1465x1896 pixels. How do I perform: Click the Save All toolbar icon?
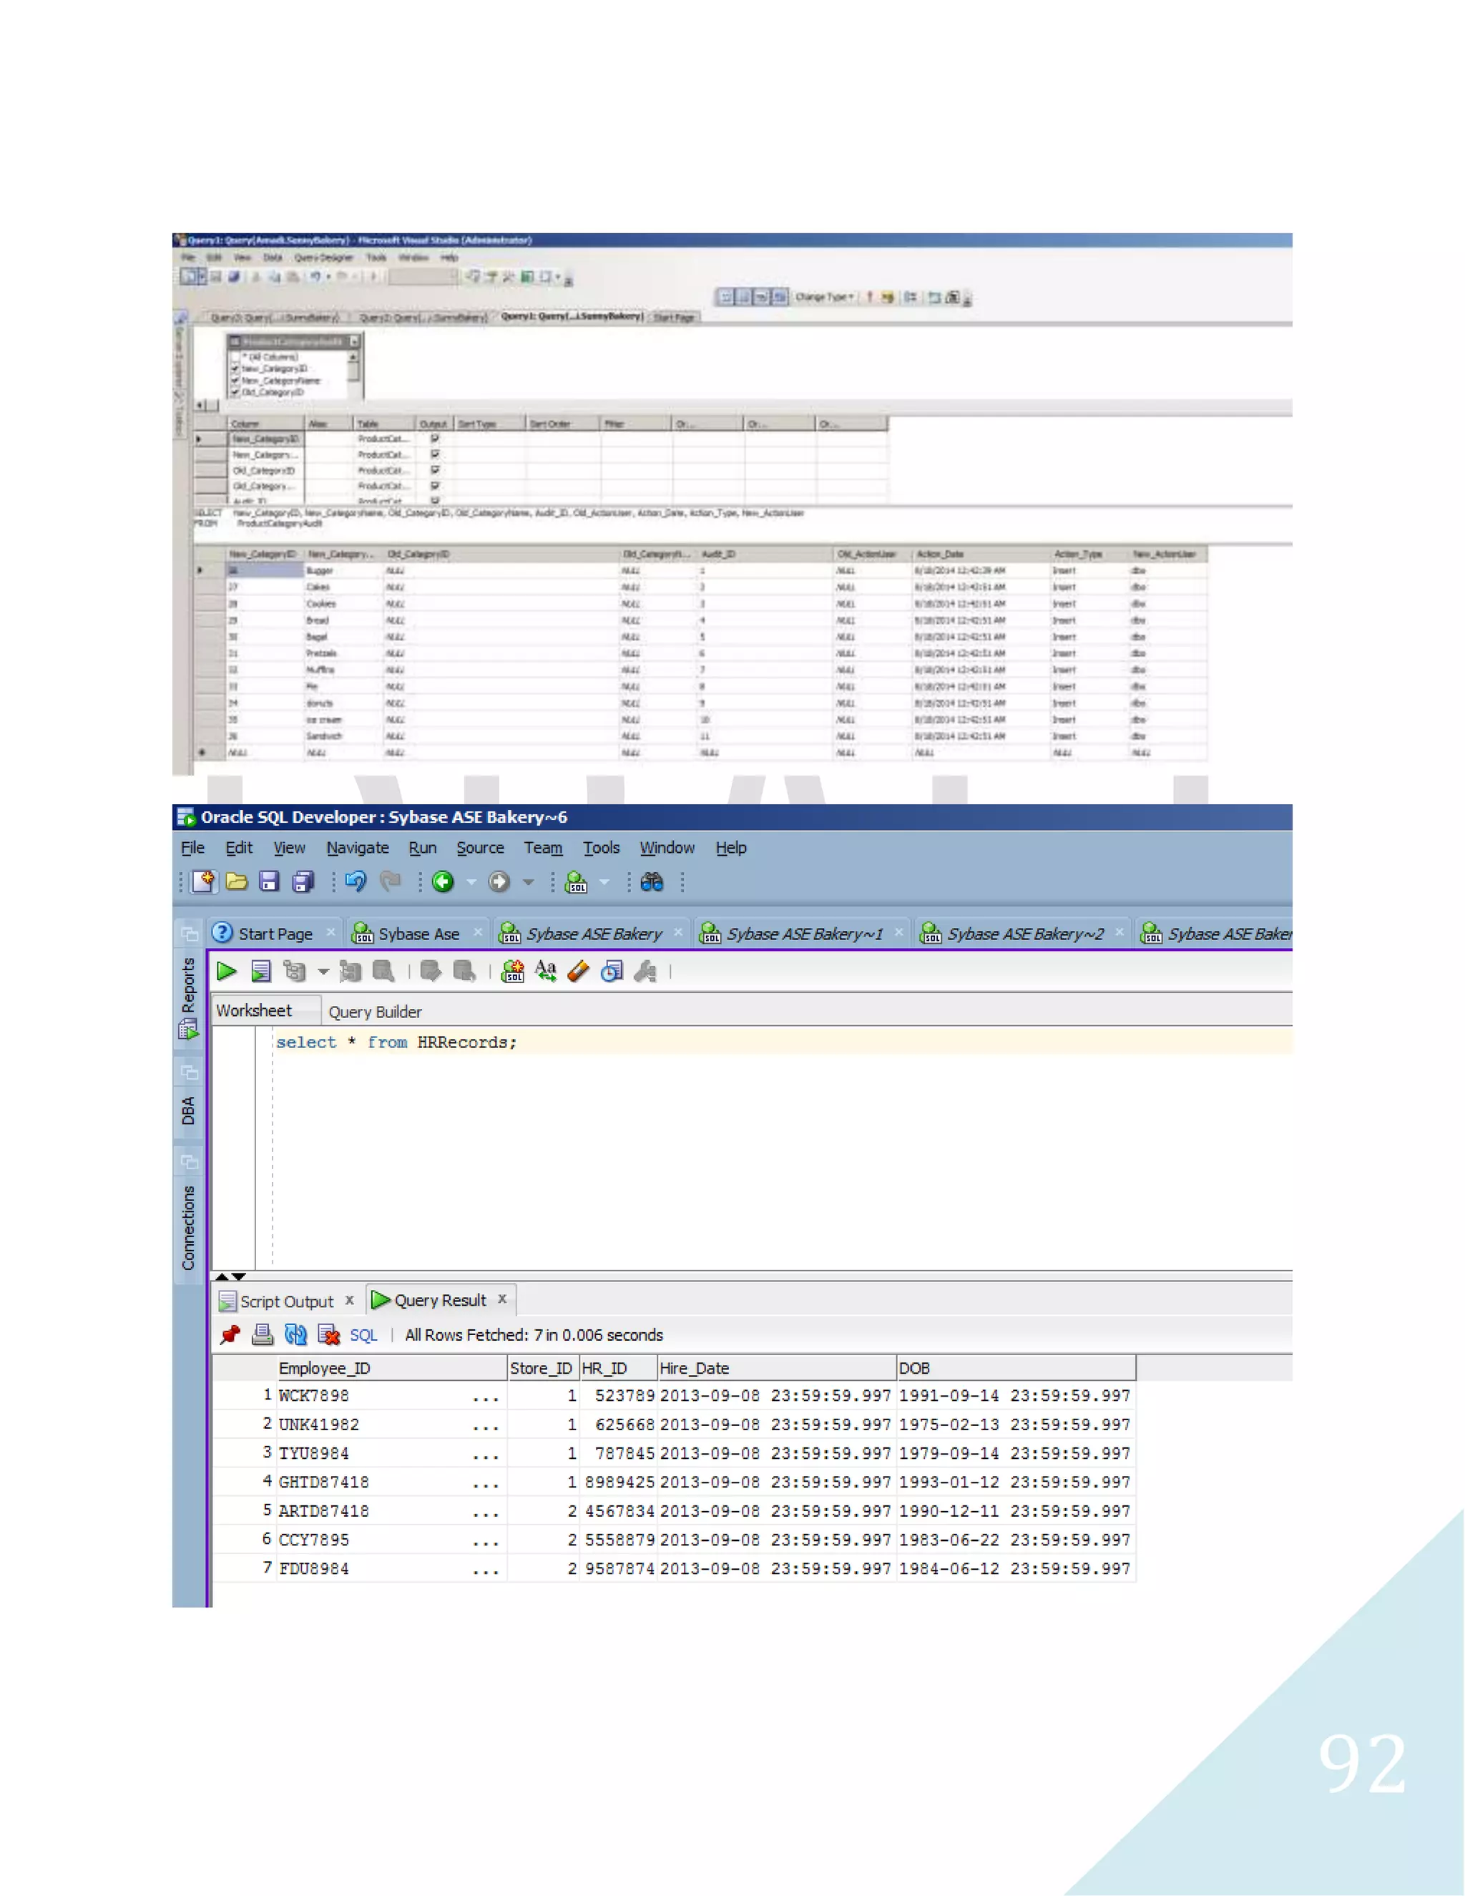click(303, 882)
